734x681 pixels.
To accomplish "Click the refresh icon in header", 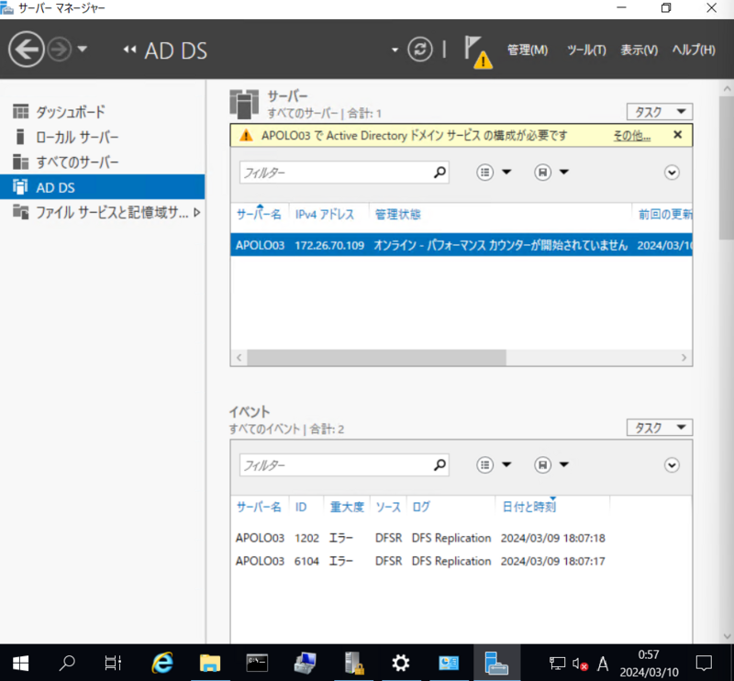I will [x=420, y=50].
